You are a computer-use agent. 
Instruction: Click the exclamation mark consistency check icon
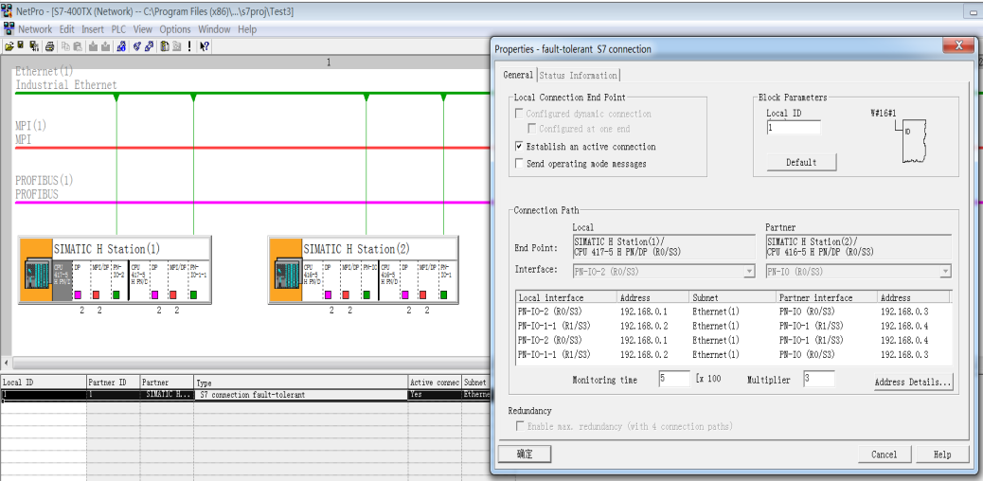click(x=189, y=45)
